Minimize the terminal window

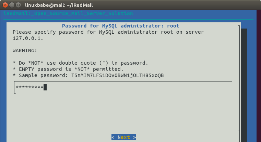11,5
